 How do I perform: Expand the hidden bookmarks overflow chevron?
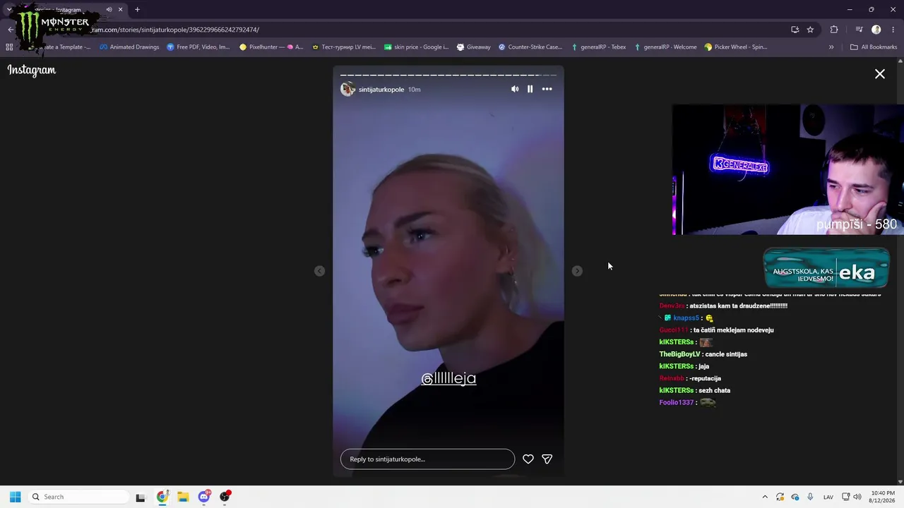pyautogui.click(x=831, y=47)
